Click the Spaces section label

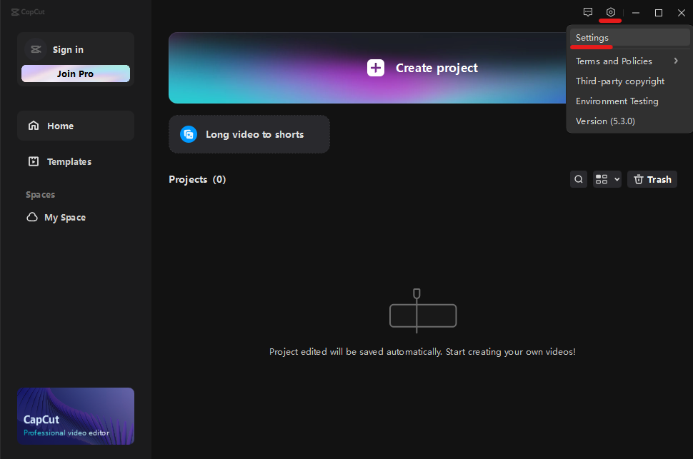click(40, 195)
